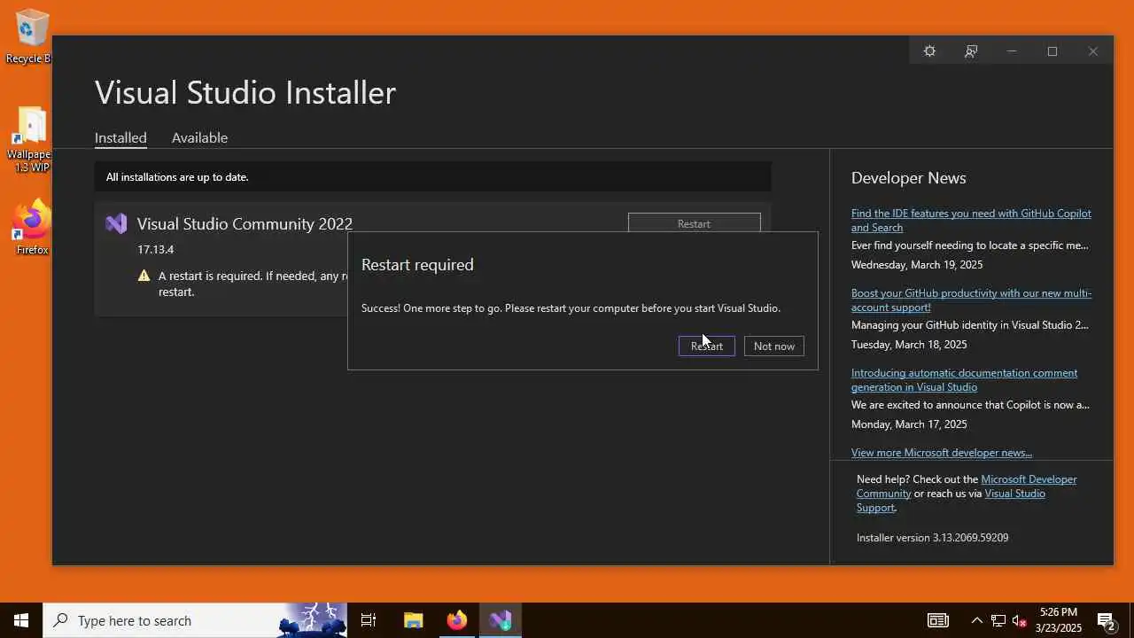The image size is (1134, 638).
Task: Click the network status tray icon
Action: [x=998, y=620]
